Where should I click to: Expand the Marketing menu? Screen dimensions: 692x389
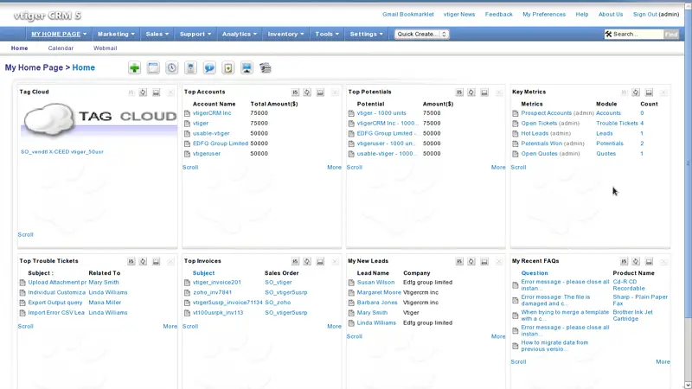[116, 34]
